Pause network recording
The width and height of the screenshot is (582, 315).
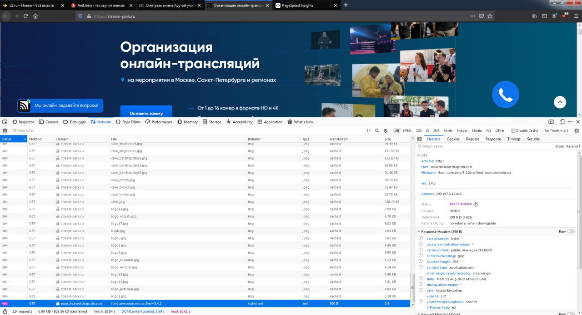[369, 130]
